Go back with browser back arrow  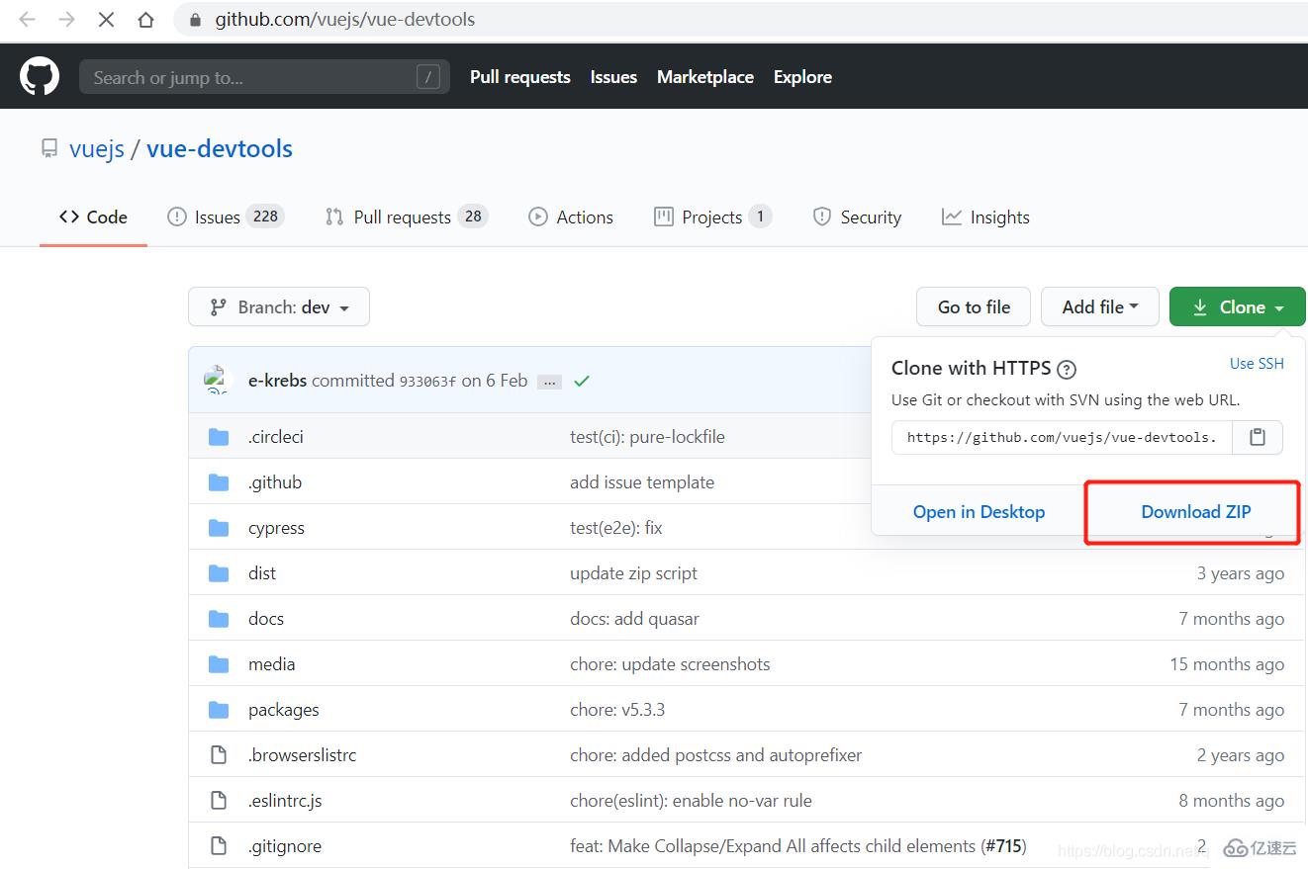pos(28,19)
